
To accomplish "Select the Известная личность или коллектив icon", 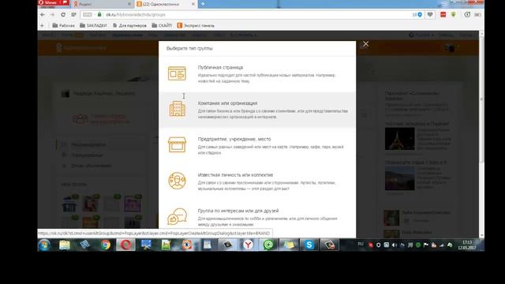I will coord(177,181).
